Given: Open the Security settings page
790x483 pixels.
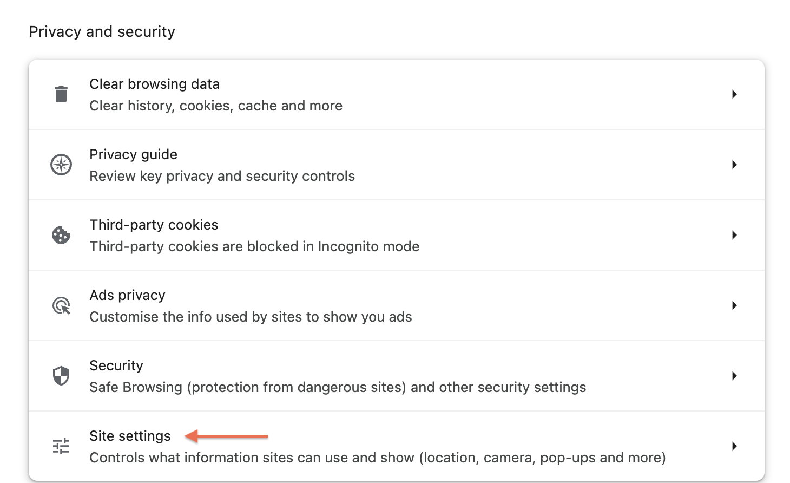Looking at the screenshot, I should click(x=379, y=376).
